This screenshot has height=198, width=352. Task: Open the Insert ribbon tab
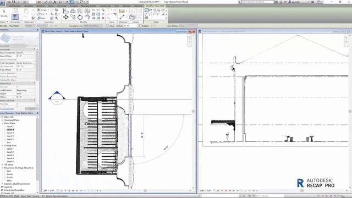(51, 6)
